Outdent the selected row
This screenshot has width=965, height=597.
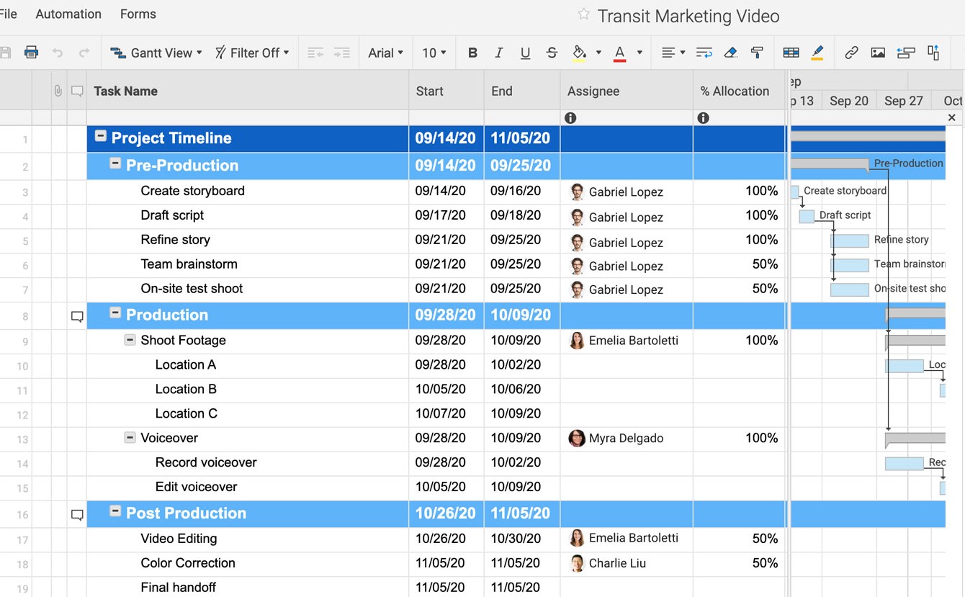pos(315,53)
